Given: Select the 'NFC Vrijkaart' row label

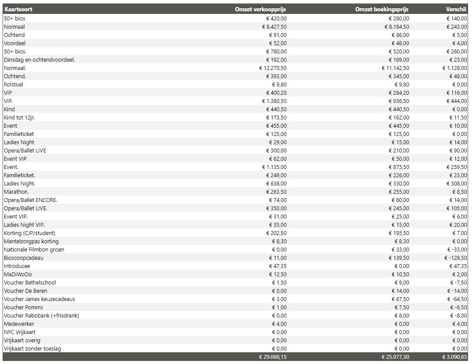Looking at the screenshot, I should 20,332.
